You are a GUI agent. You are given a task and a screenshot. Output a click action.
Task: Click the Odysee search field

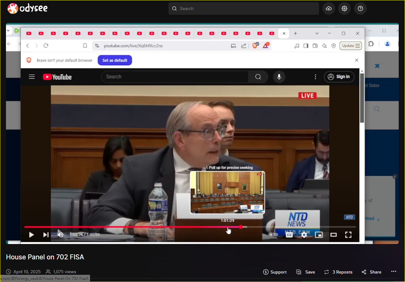(244, 8)
